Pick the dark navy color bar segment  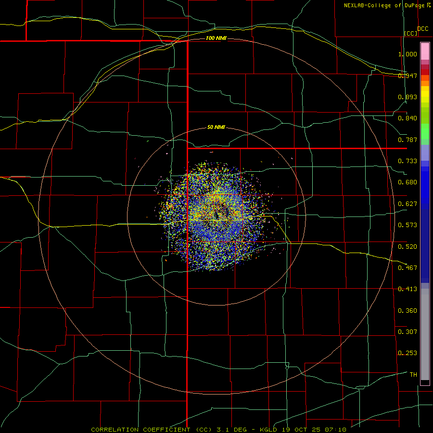click(x=425, y=243)
